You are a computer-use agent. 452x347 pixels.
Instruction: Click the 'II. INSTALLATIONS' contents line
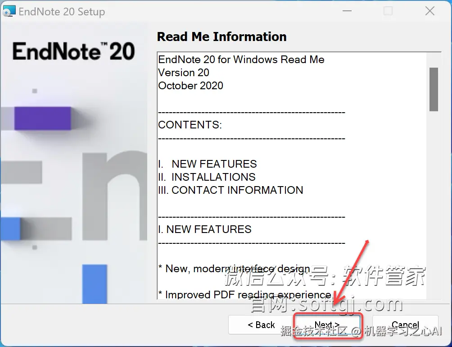207,177
